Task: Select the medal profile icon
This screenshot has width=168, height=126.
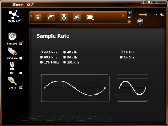Action: click(x=64, y=17)
